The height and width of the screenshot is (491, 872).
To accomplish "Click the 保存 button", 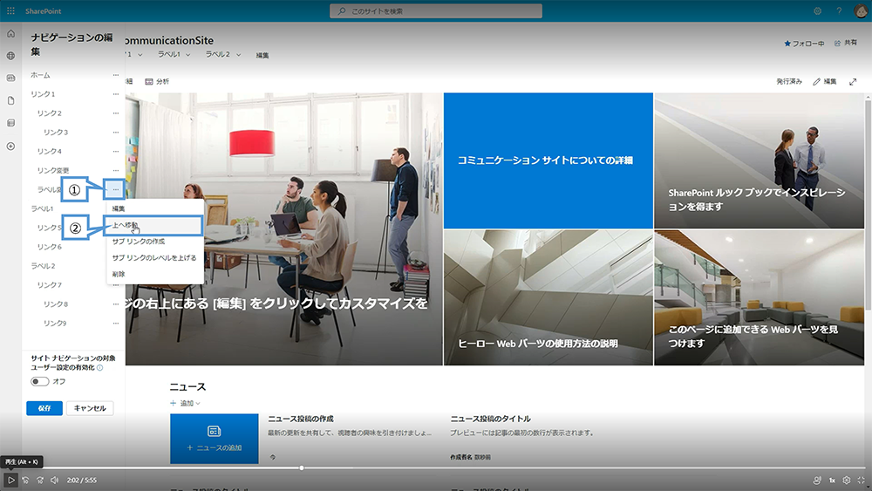I will click(44, 408).
